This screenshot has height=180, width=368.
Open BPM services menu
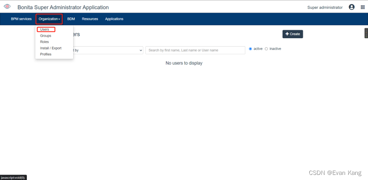tap(21, 19)
